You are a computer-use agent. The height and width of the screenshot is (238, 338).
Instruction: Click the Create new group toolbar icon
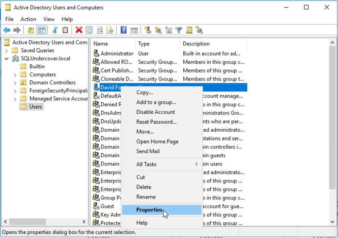pos(158,30)
